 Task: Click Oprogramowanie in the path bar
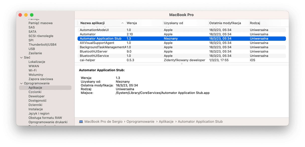pos(140,122)
